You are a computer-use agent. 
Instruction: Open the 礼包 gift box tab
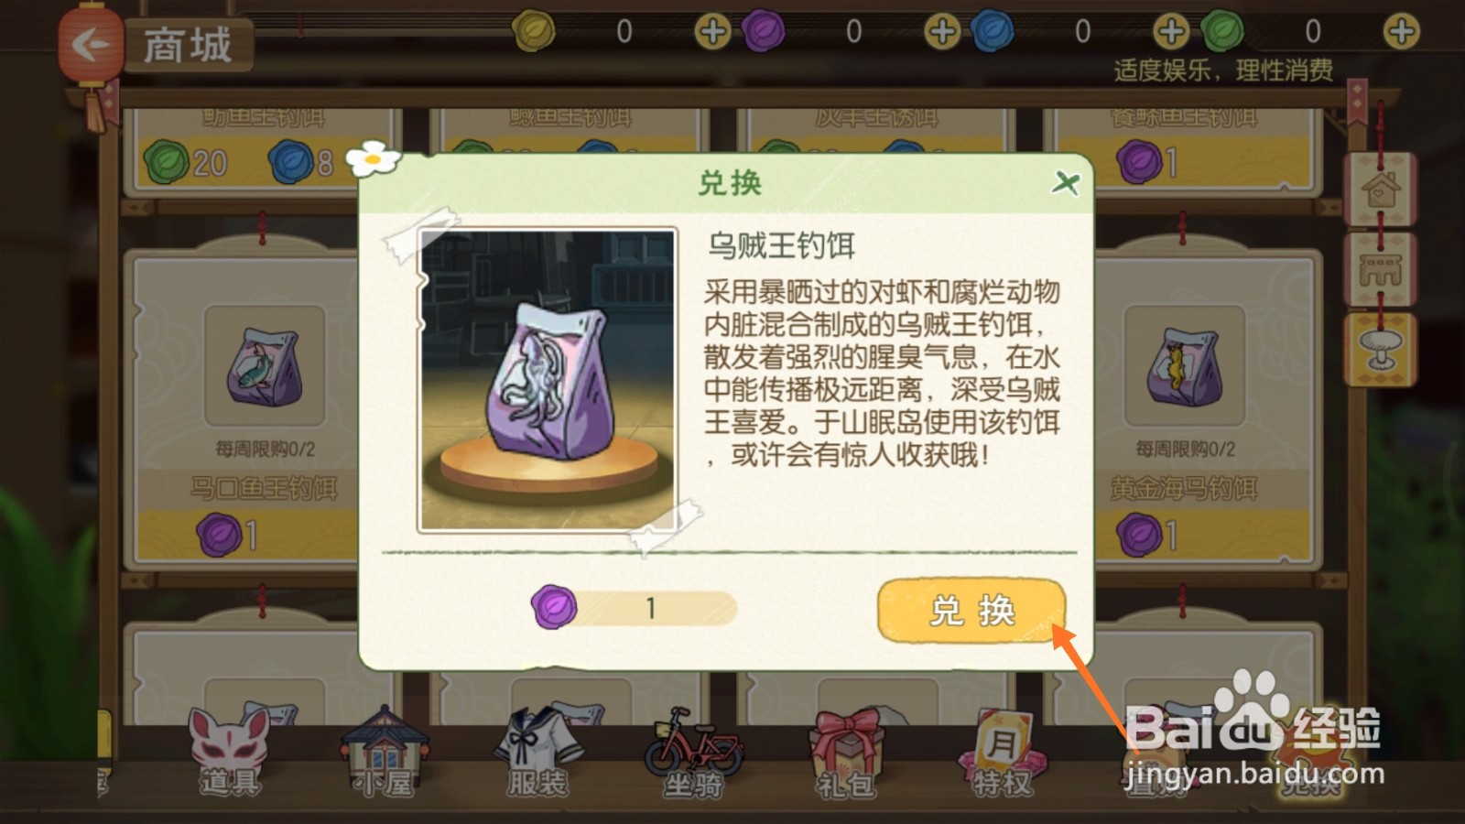coord(846,753)
